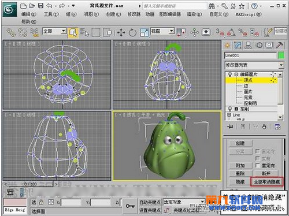This screenshot has height=216, width=289.
Task: Expand the 车削 modifier entry
Action: coord(236,109)
